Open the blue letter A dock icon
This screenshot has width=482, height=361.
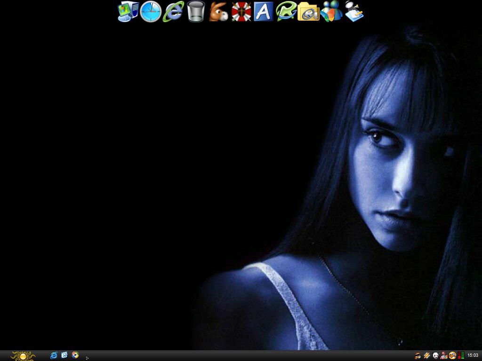click(264, 12)
